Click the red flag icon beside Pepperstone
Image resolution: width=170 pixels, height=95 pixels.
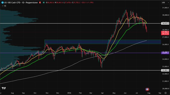point(40,2)
